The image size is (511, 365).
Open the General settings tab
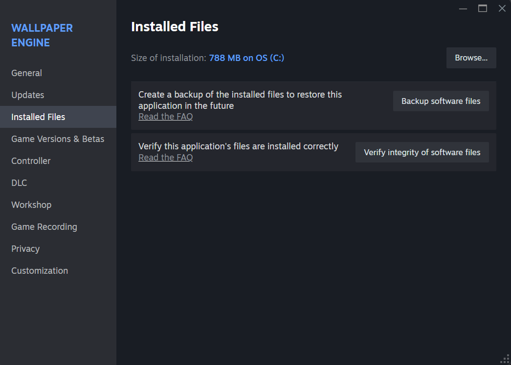pos(58,73)
